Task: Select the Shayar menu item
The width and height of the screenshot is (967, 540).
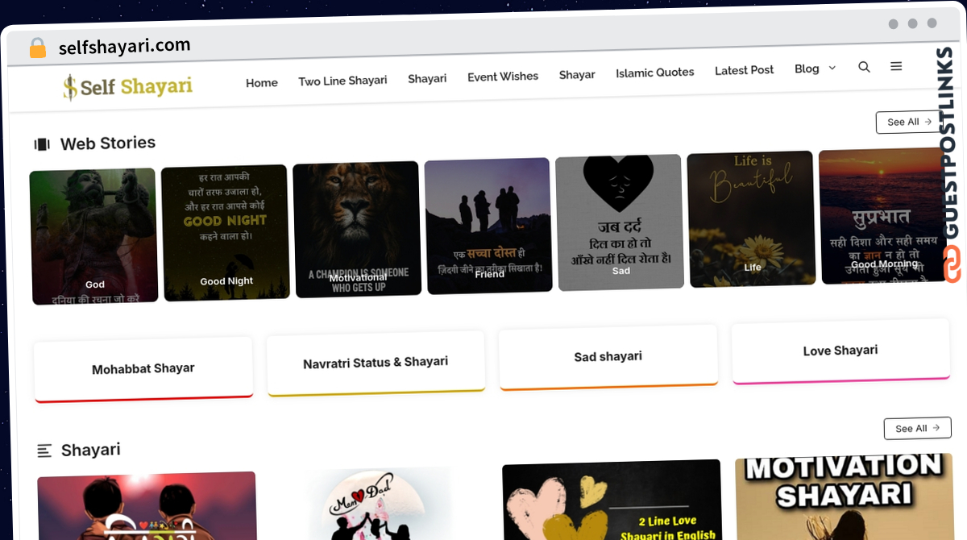Action: 577,75
